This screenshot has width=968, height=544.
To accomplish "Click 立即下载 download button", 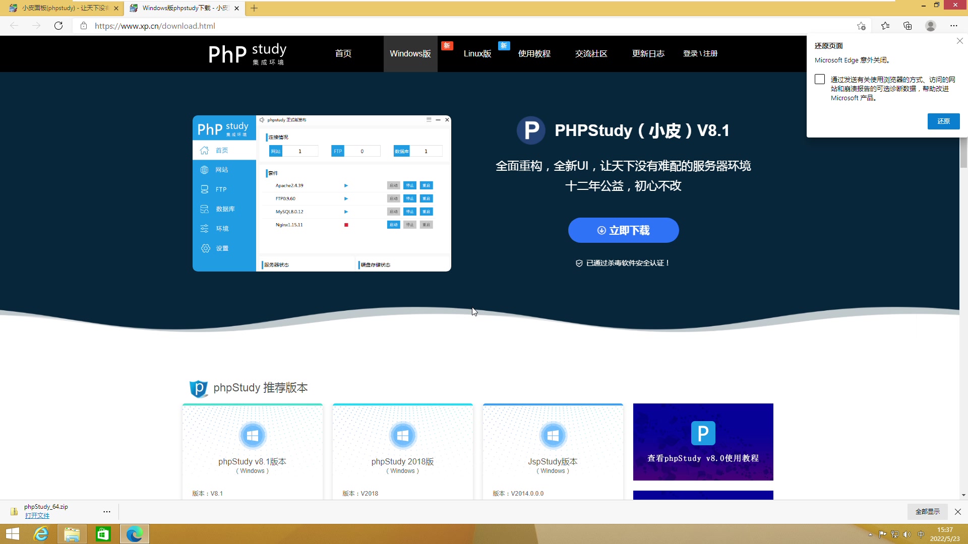I will click(x=623, y=230).
